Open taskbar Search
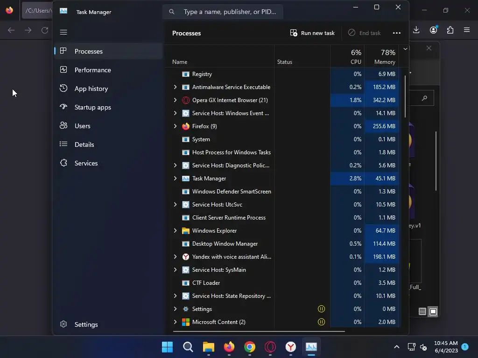The width and height of the screenshot is (478, 358). pos(188,347)
